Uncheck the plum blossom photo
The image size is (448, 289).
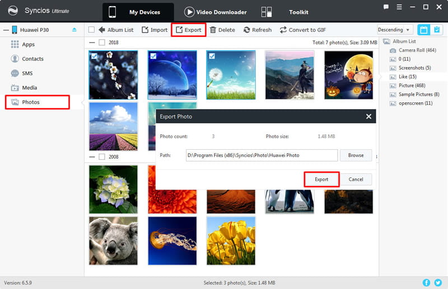pyautogui.click(x=94, y=56)
